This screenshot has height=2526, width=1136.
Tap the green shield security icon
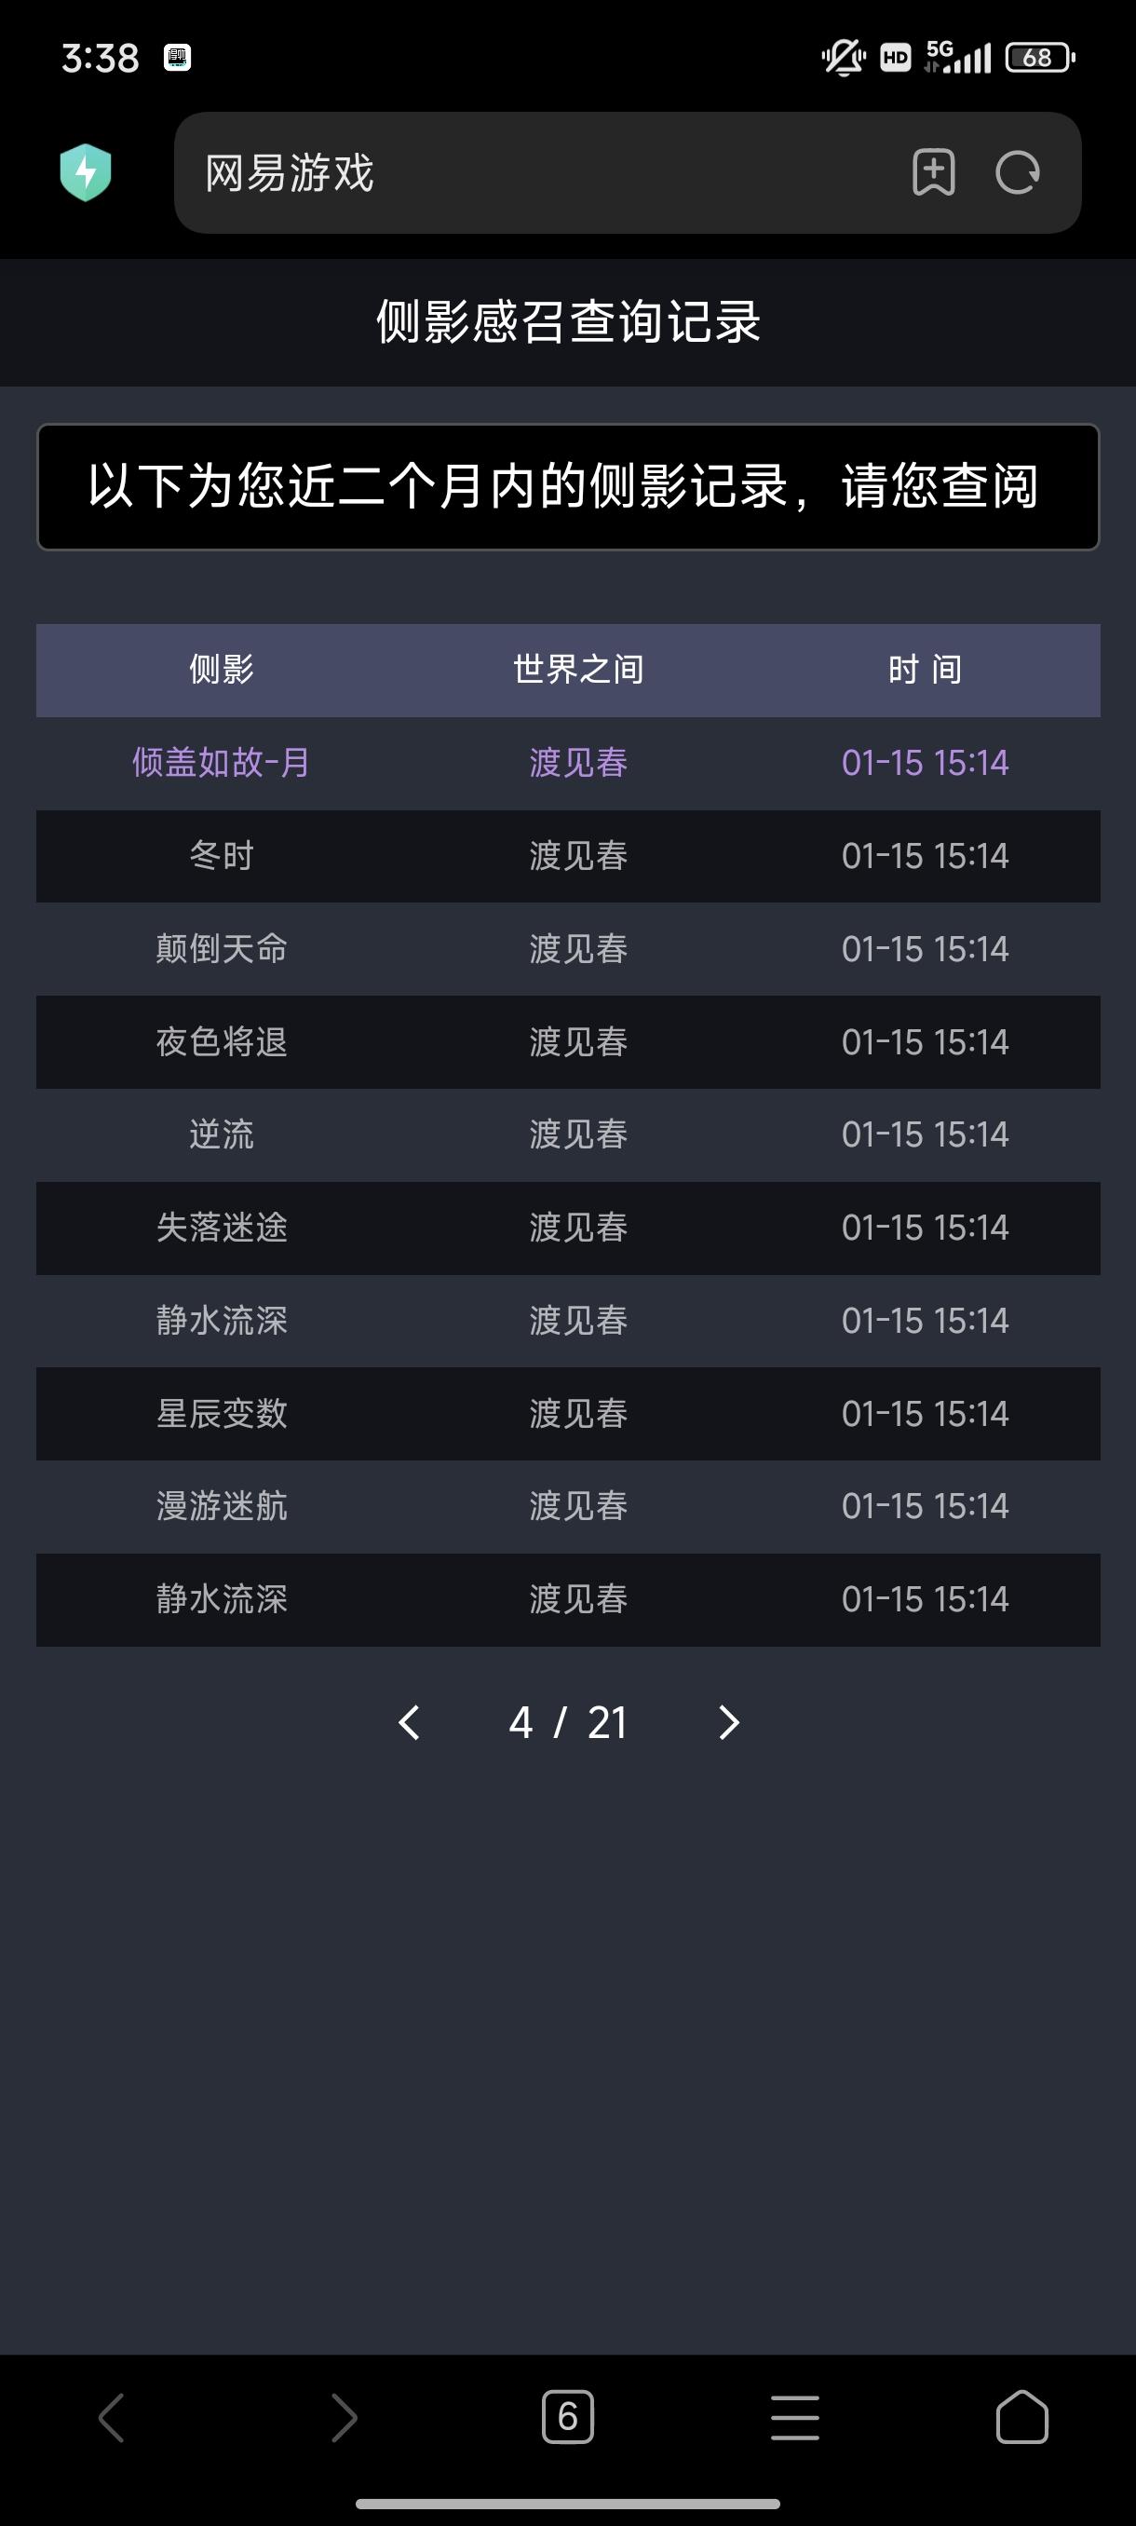[86, 172]
